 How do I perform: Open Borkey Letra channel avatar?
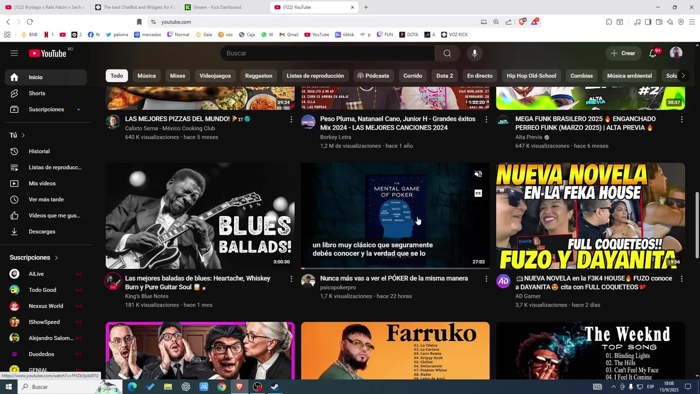click(308, 121)
